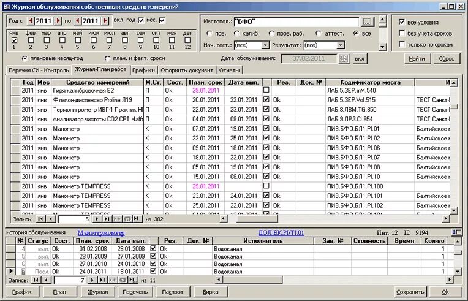Toggle the "все условия" checkbox
The height and width of the screenshot is (301, 468).
(x=402, y=22)
